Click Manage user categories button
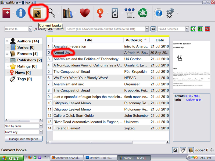215x161 pixels. point(24,139)
